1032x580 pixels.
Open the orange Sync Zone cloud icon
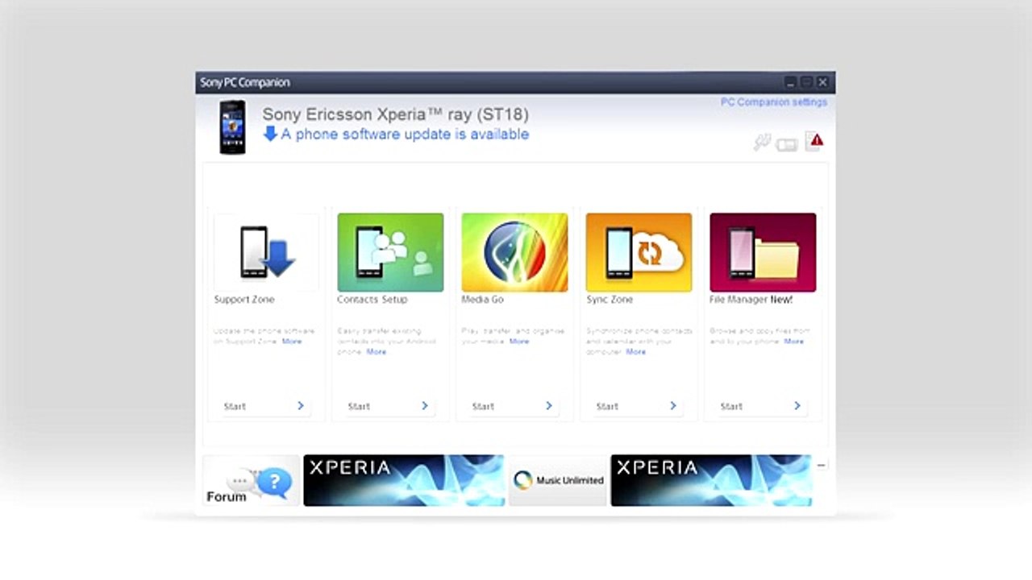coord(639,252)
